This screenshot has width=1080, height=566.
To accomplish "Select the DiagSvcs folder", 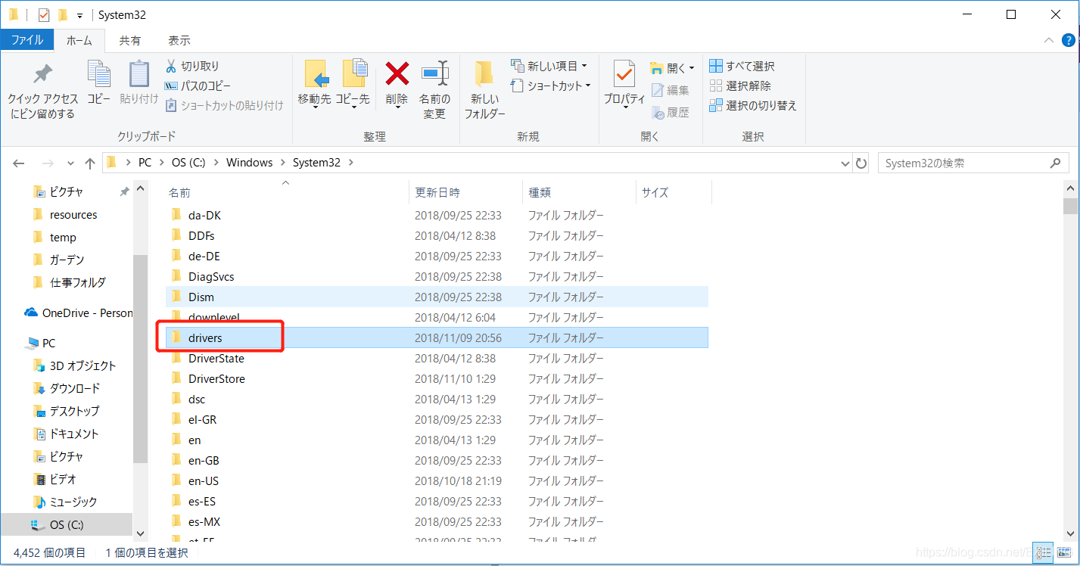I will (x=436, y=276).
